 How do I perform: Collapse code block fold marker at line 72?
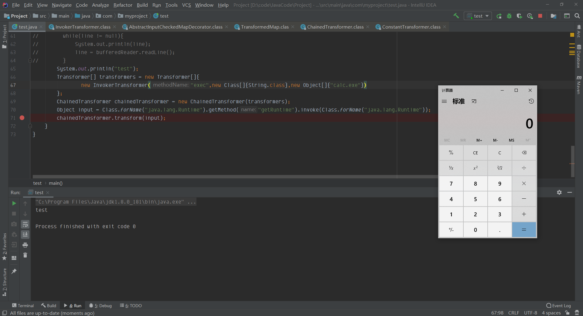click(30, 126)
